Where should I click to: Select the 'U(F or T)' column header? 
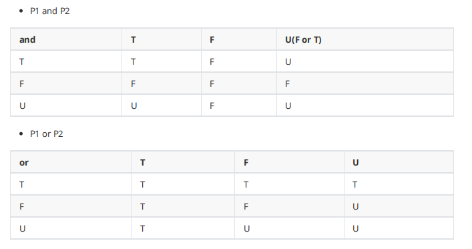pos(365,39)
